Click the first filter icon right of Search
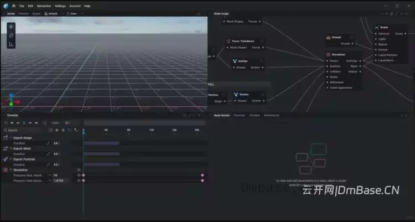Image resolution: width=415 pixels, height=222 pixels. point(50,130)
